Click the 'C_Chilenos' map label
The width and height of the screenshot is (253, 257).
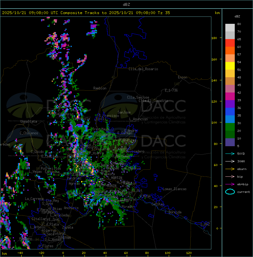[x=29, y=133]
